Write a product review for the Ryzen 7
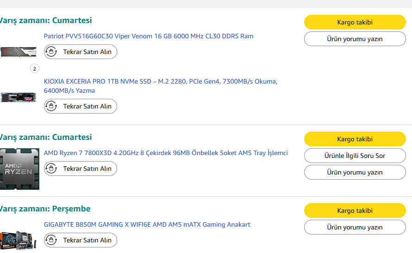 click(355, 172)
